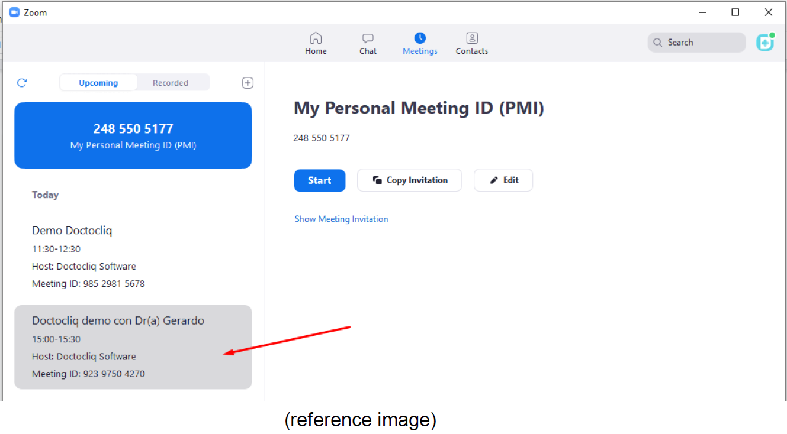The width and height of the screenshot is (787, 434).
Task: Open the Home tab
Action: point(316,44)
